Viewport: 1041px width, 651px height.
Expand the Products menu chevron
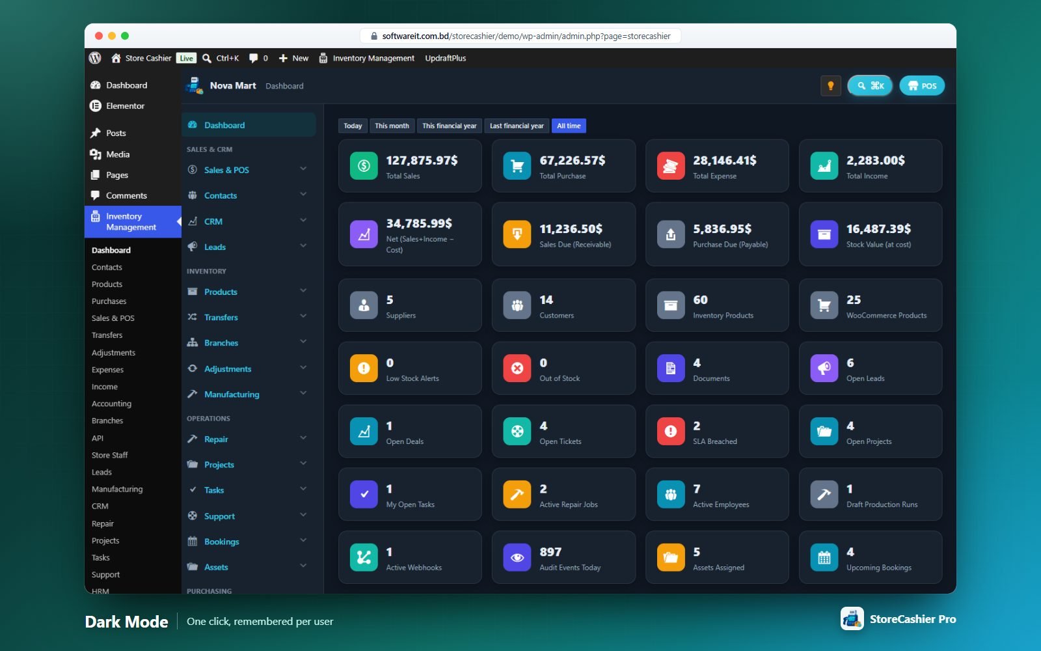click(x=303, y=290)
